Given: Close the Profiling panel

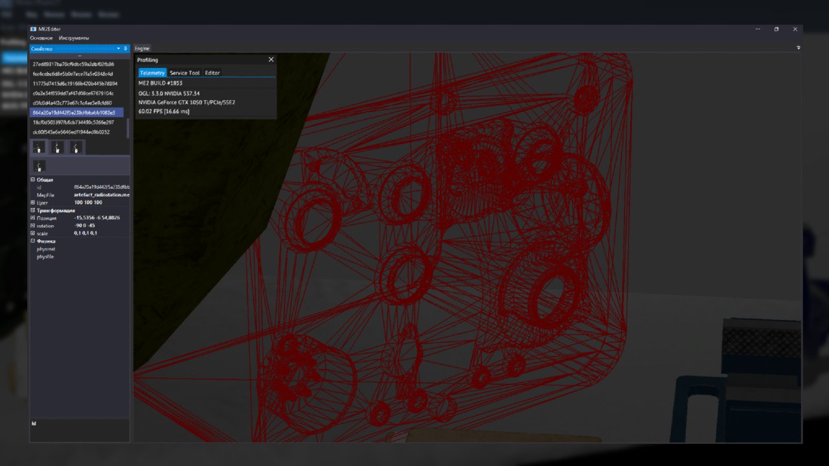Looking at the screenshot, I should (x=271, y=60).
